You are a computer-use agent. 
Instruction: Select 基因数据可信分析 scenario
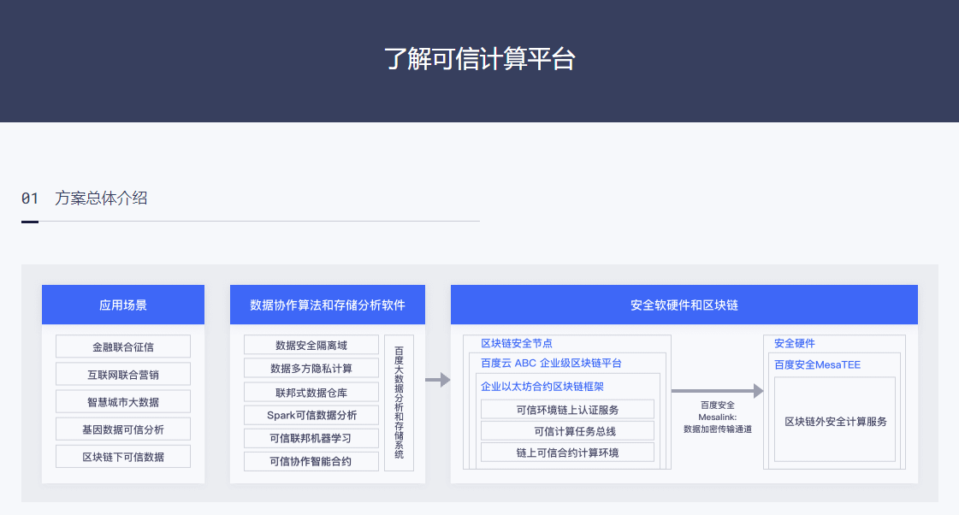tap(123, 429)
